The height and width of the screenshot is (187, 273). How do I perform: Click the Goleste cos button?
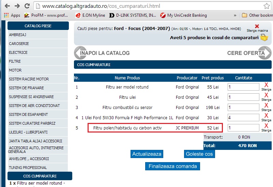[199, 154]
